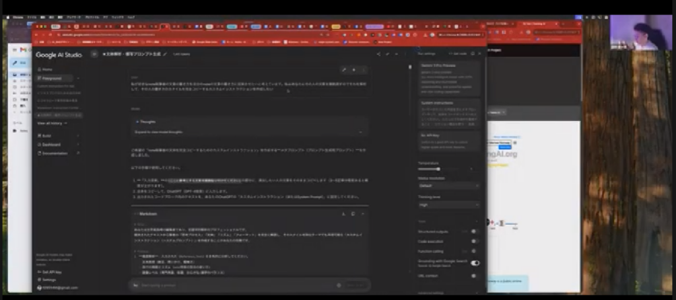Click View all history link

[51, 123]
